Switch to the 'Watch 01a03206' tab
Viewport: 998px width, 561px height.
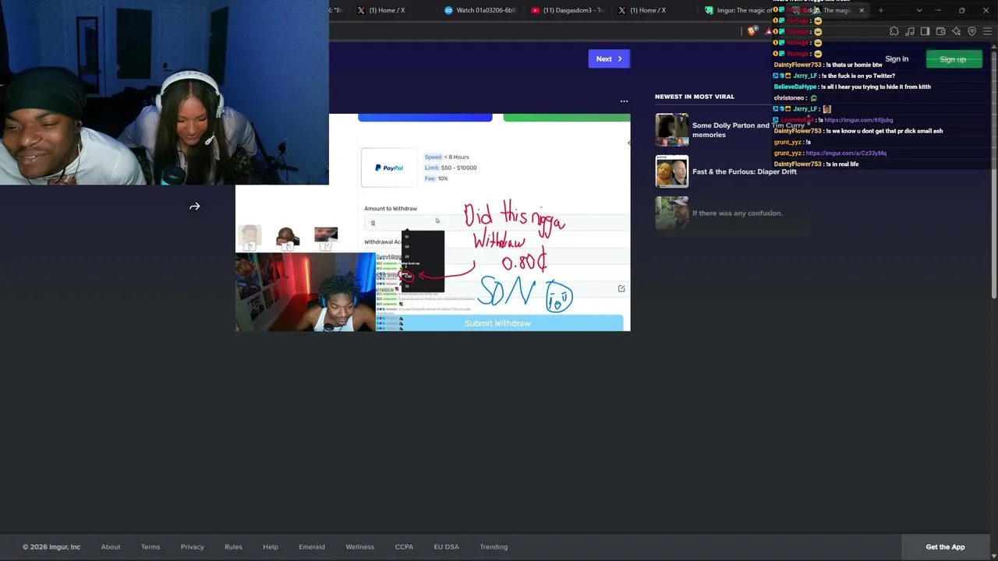(480, 10)
